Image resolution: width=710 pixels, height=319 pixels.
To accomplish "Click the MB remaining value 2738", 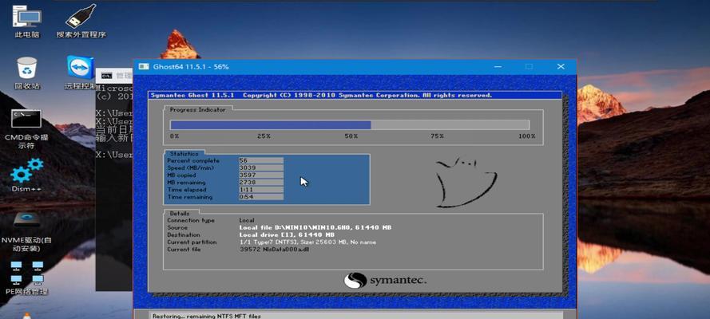I will click(x=261, y=182).
